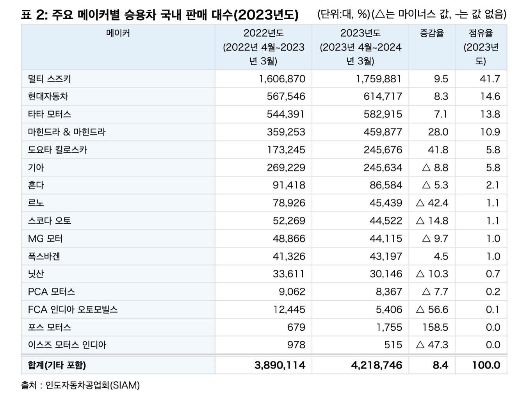Click the 'FCA 인디아 오토모빌스' row label
Viewport: 527px width, 399px height.
(73, 310)
